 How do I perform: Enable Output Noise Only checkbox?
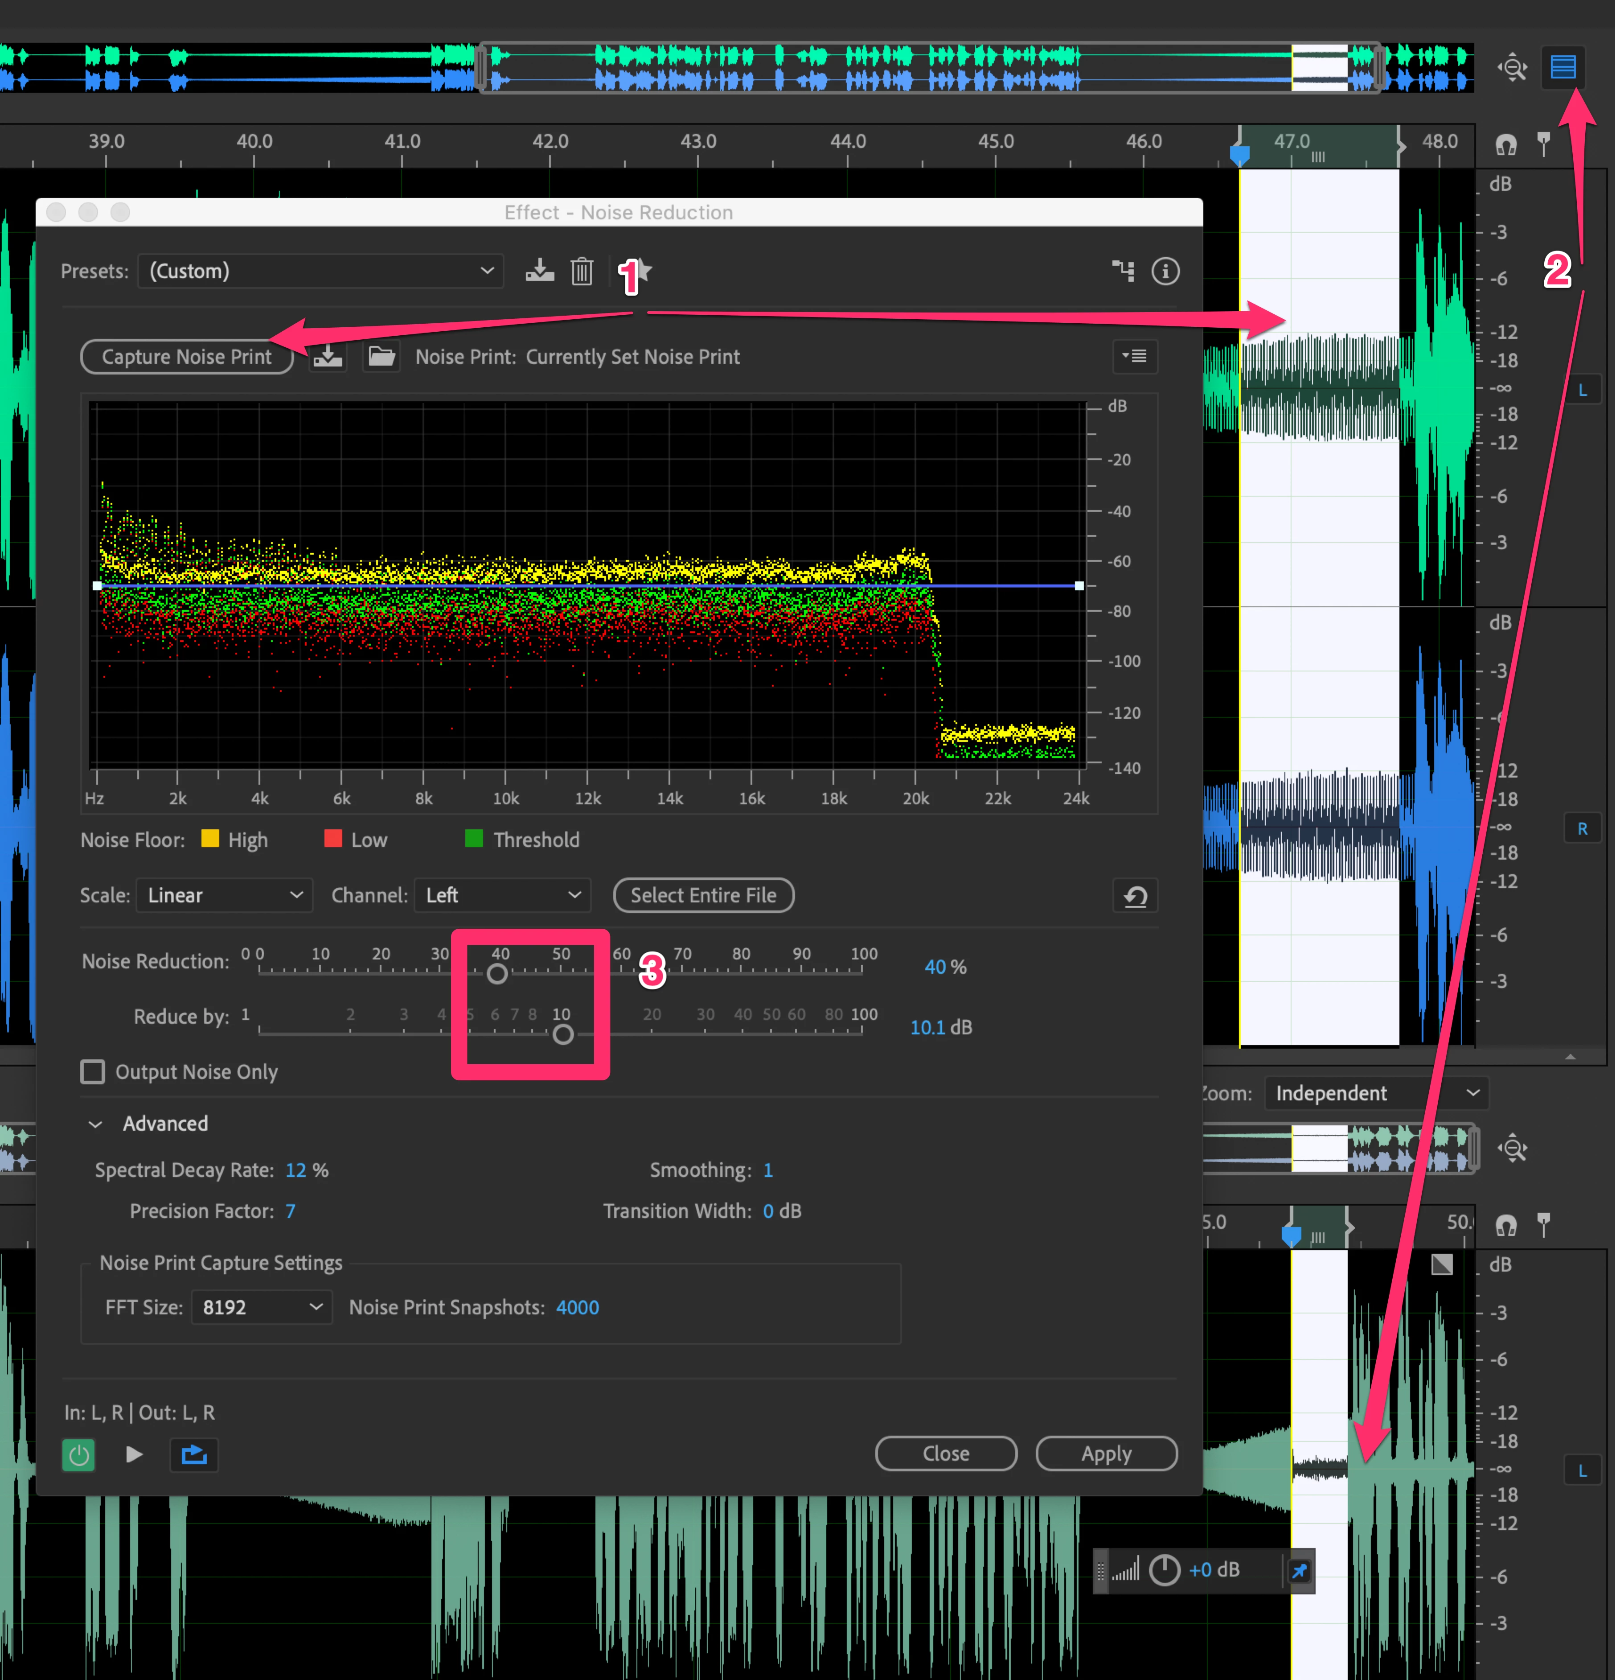93,1071
